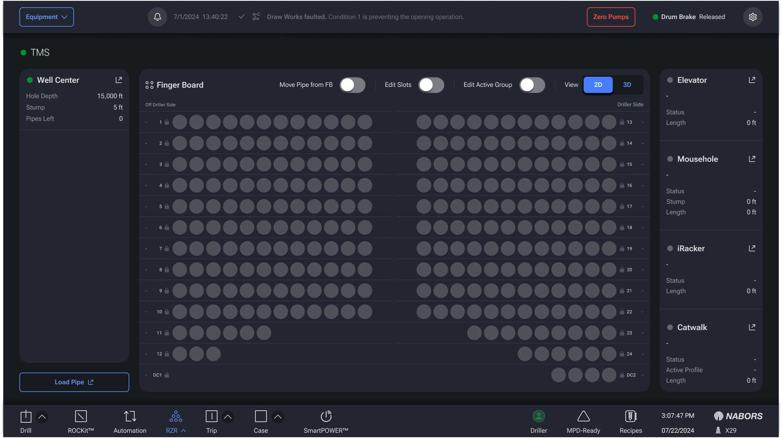Open the settings gear
The width and height of the screenshot is (782, 438).
click(x=753, y=17)
